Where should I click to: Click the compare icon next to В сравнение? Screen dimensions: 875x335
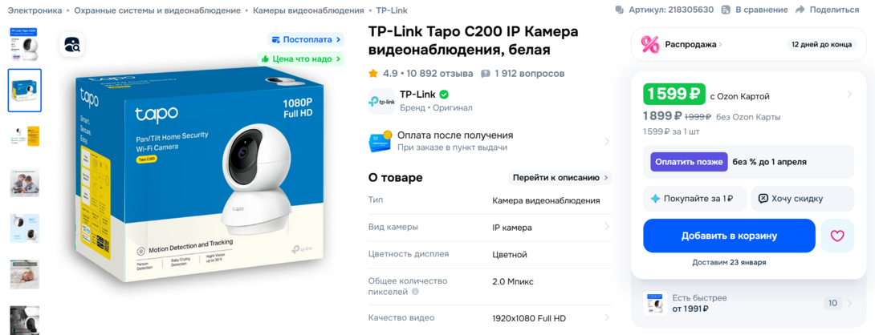coord(726,10)
